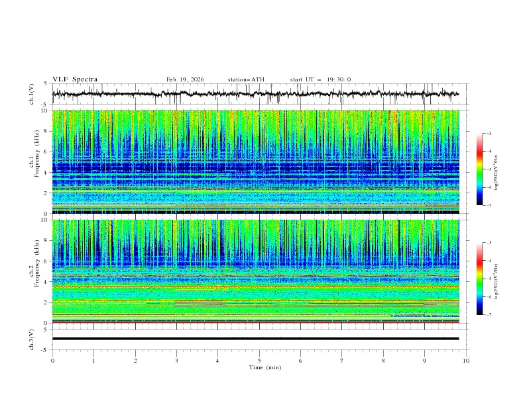Click the station=ATH label
525x405 pixels.
[x=246, y=79]
